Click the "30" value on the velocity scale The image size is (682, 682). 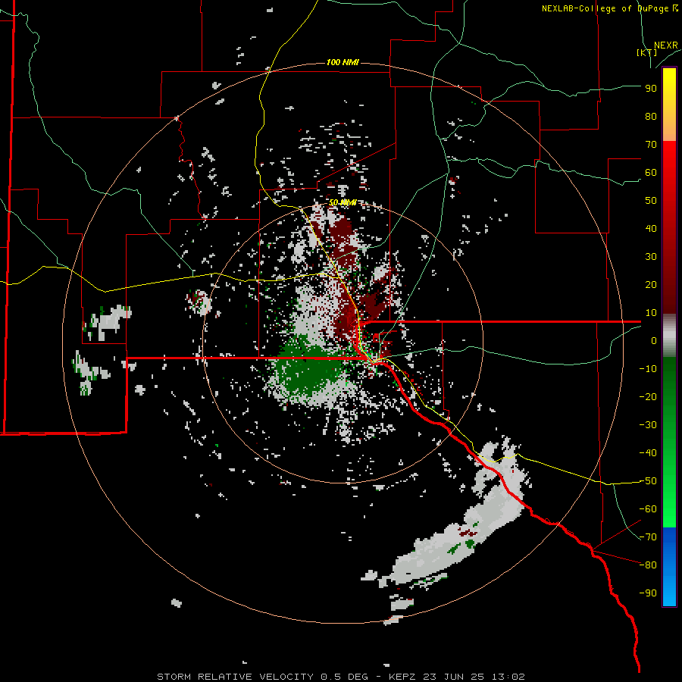tap(651, 257)
